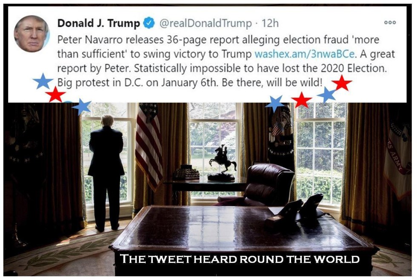
Task: Select the blue star overlapping the left window top
Action: point(82,106)
